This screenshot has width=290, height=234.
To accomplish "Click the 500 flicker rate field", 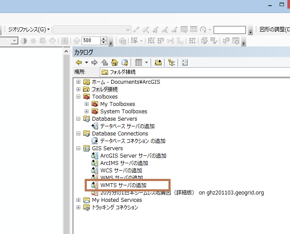I will tap(91, 40).
